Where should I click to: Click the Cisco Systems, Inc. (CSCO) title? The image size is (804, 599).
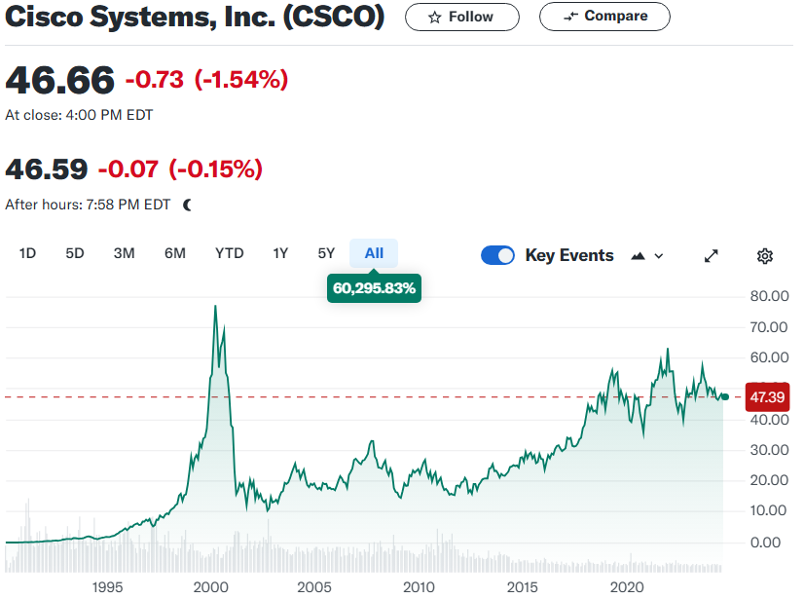195,17
